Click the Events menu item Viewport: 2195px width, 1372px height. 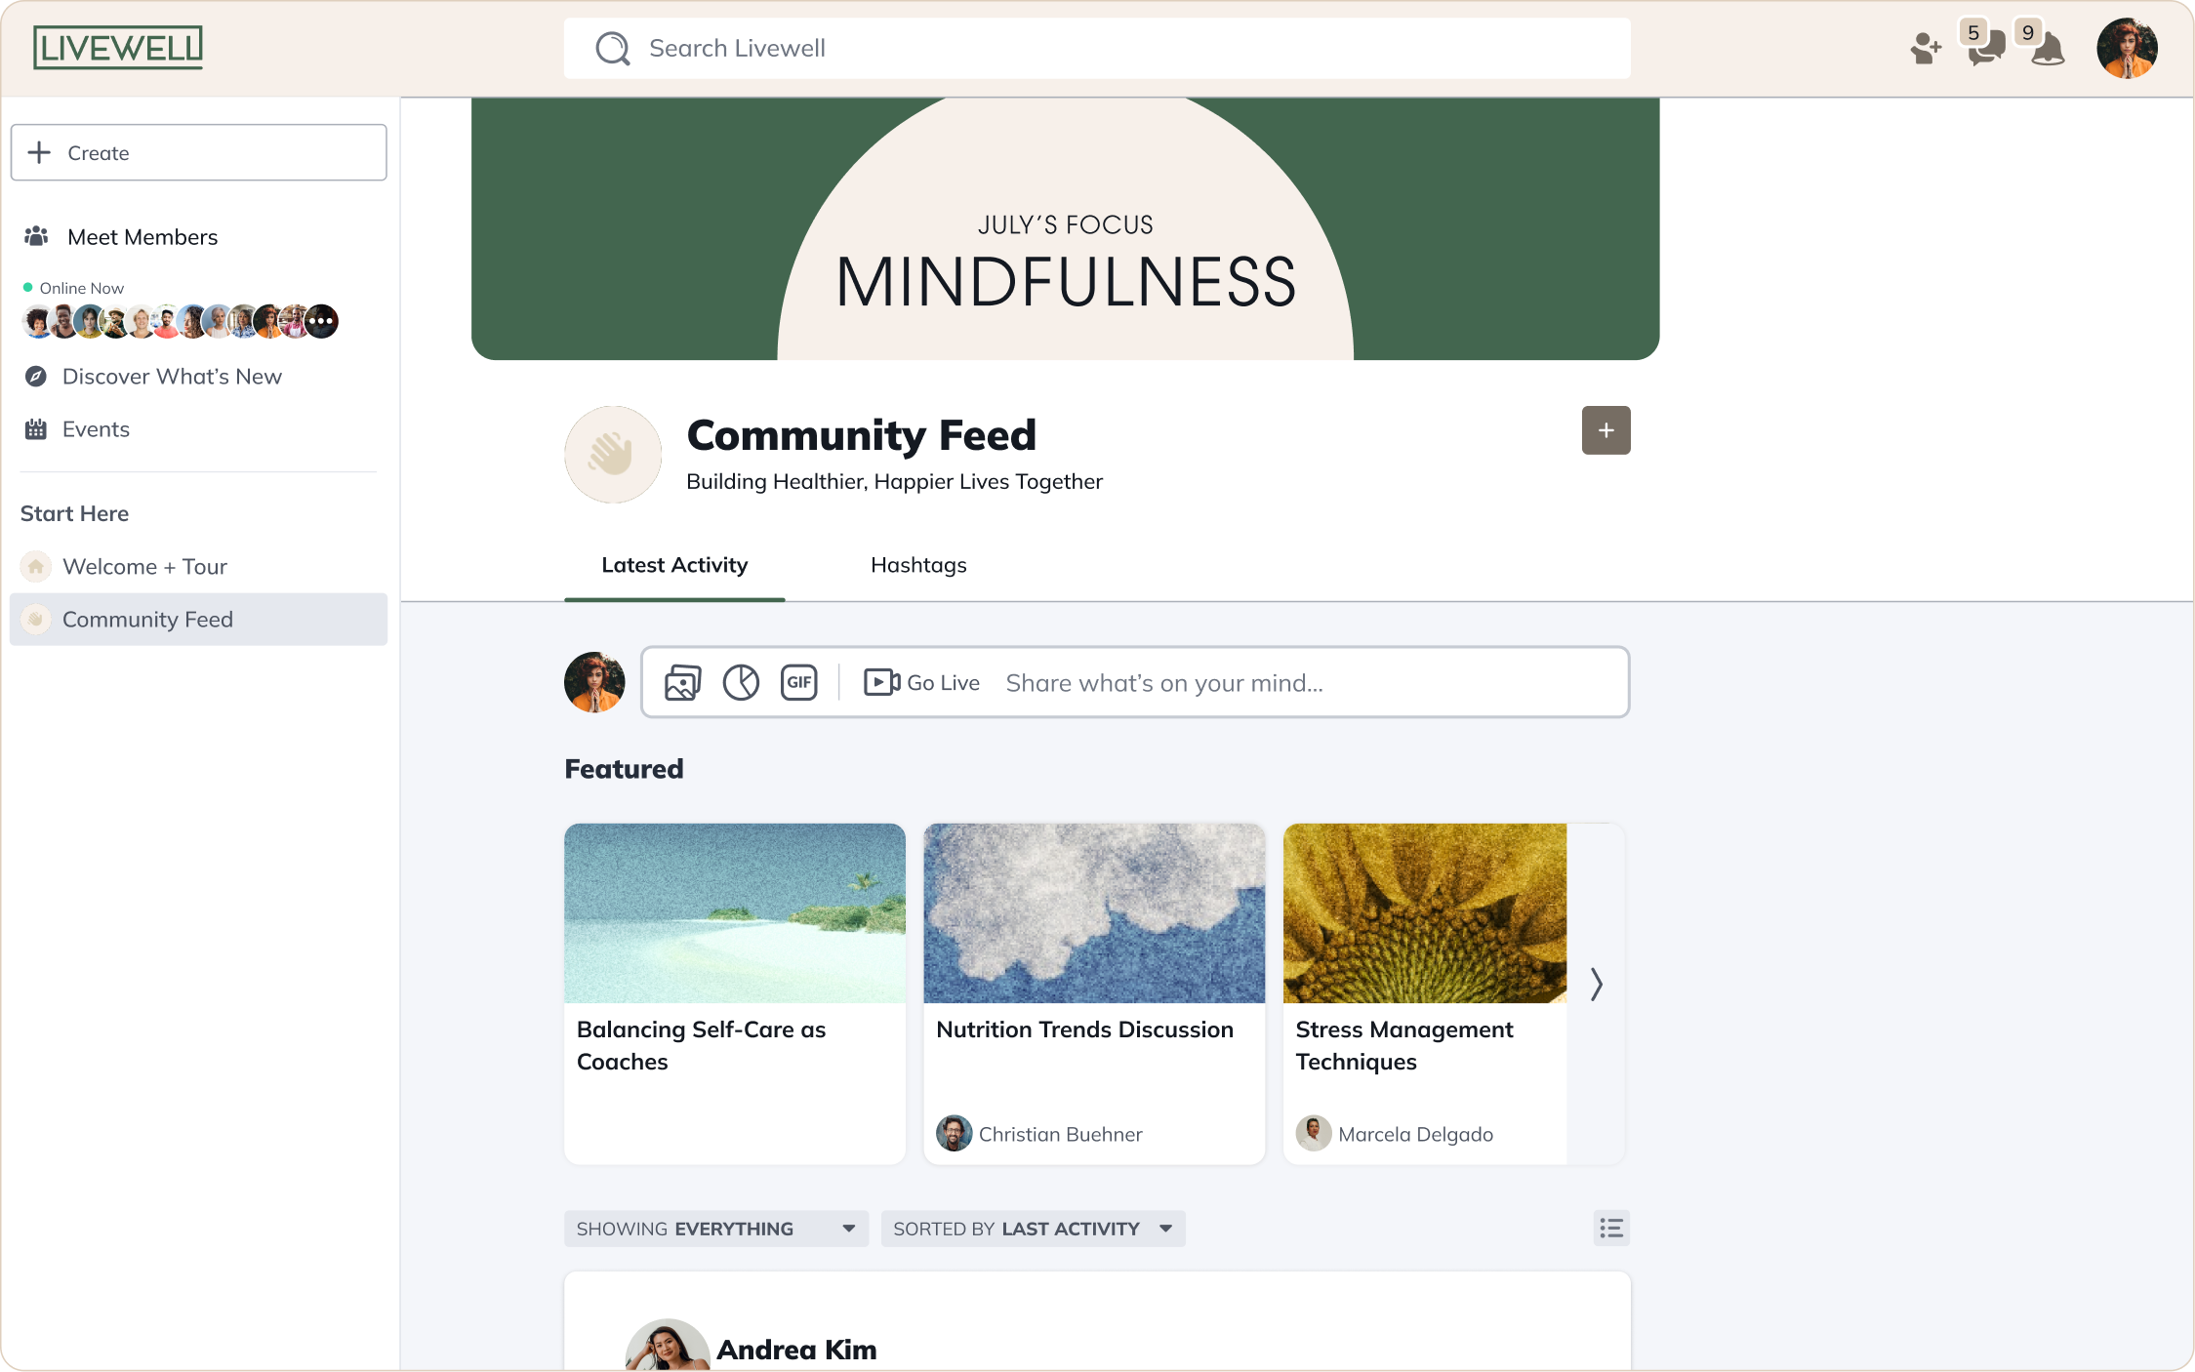click(95, 428)
